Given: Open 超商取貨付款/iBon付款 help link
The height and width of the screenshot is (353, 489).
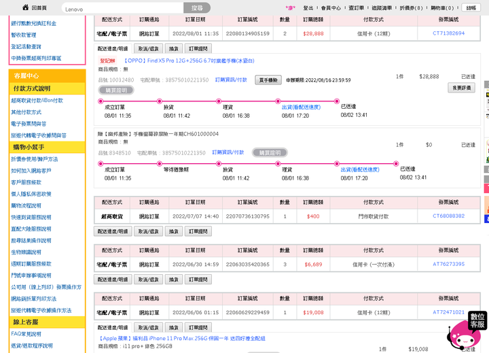Looking at the screenshot, I should click(x=37, y=100).
